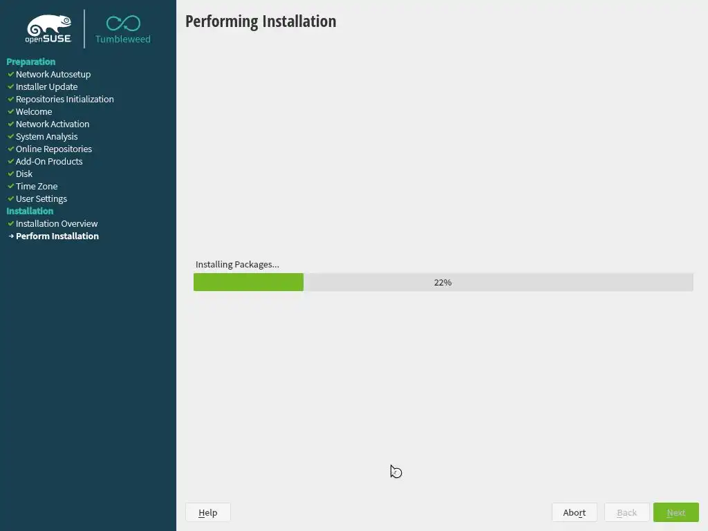This screenshot has width=708, height=531.
Task: Click the green Next button
Action: click(676, 512)
